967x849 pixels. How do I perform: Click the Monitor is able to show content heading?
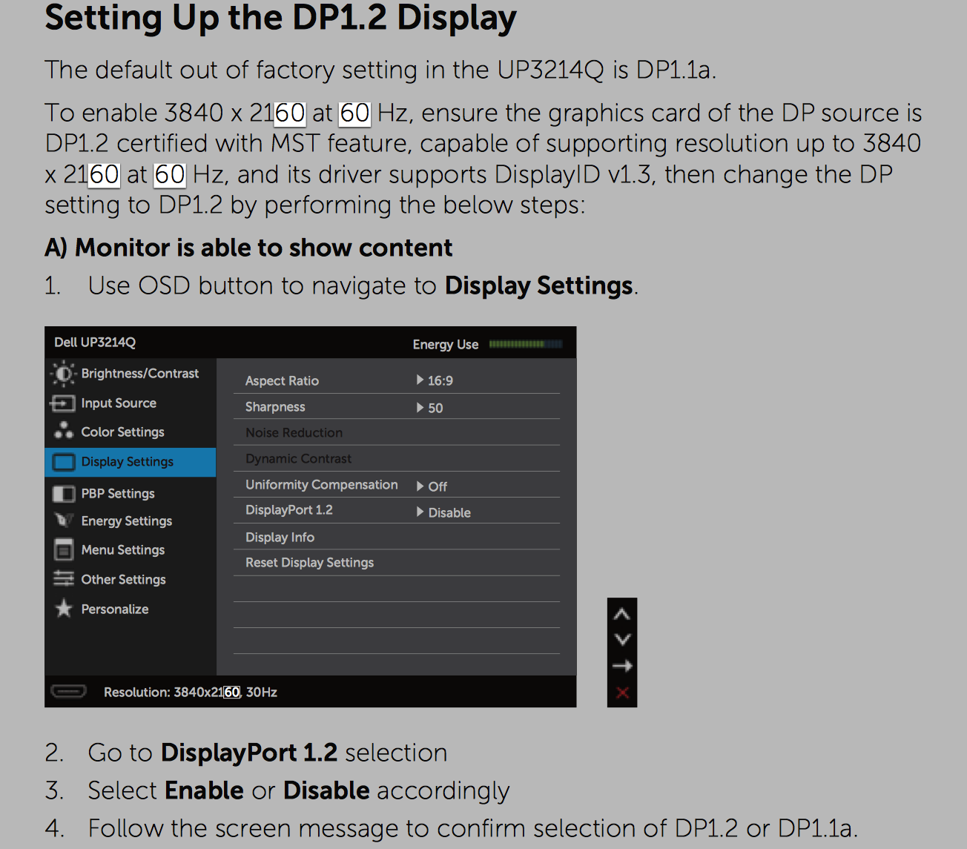(x=263, y=248)
